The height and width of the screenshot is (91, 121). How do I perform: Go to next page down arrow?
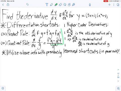pos(118,81)
